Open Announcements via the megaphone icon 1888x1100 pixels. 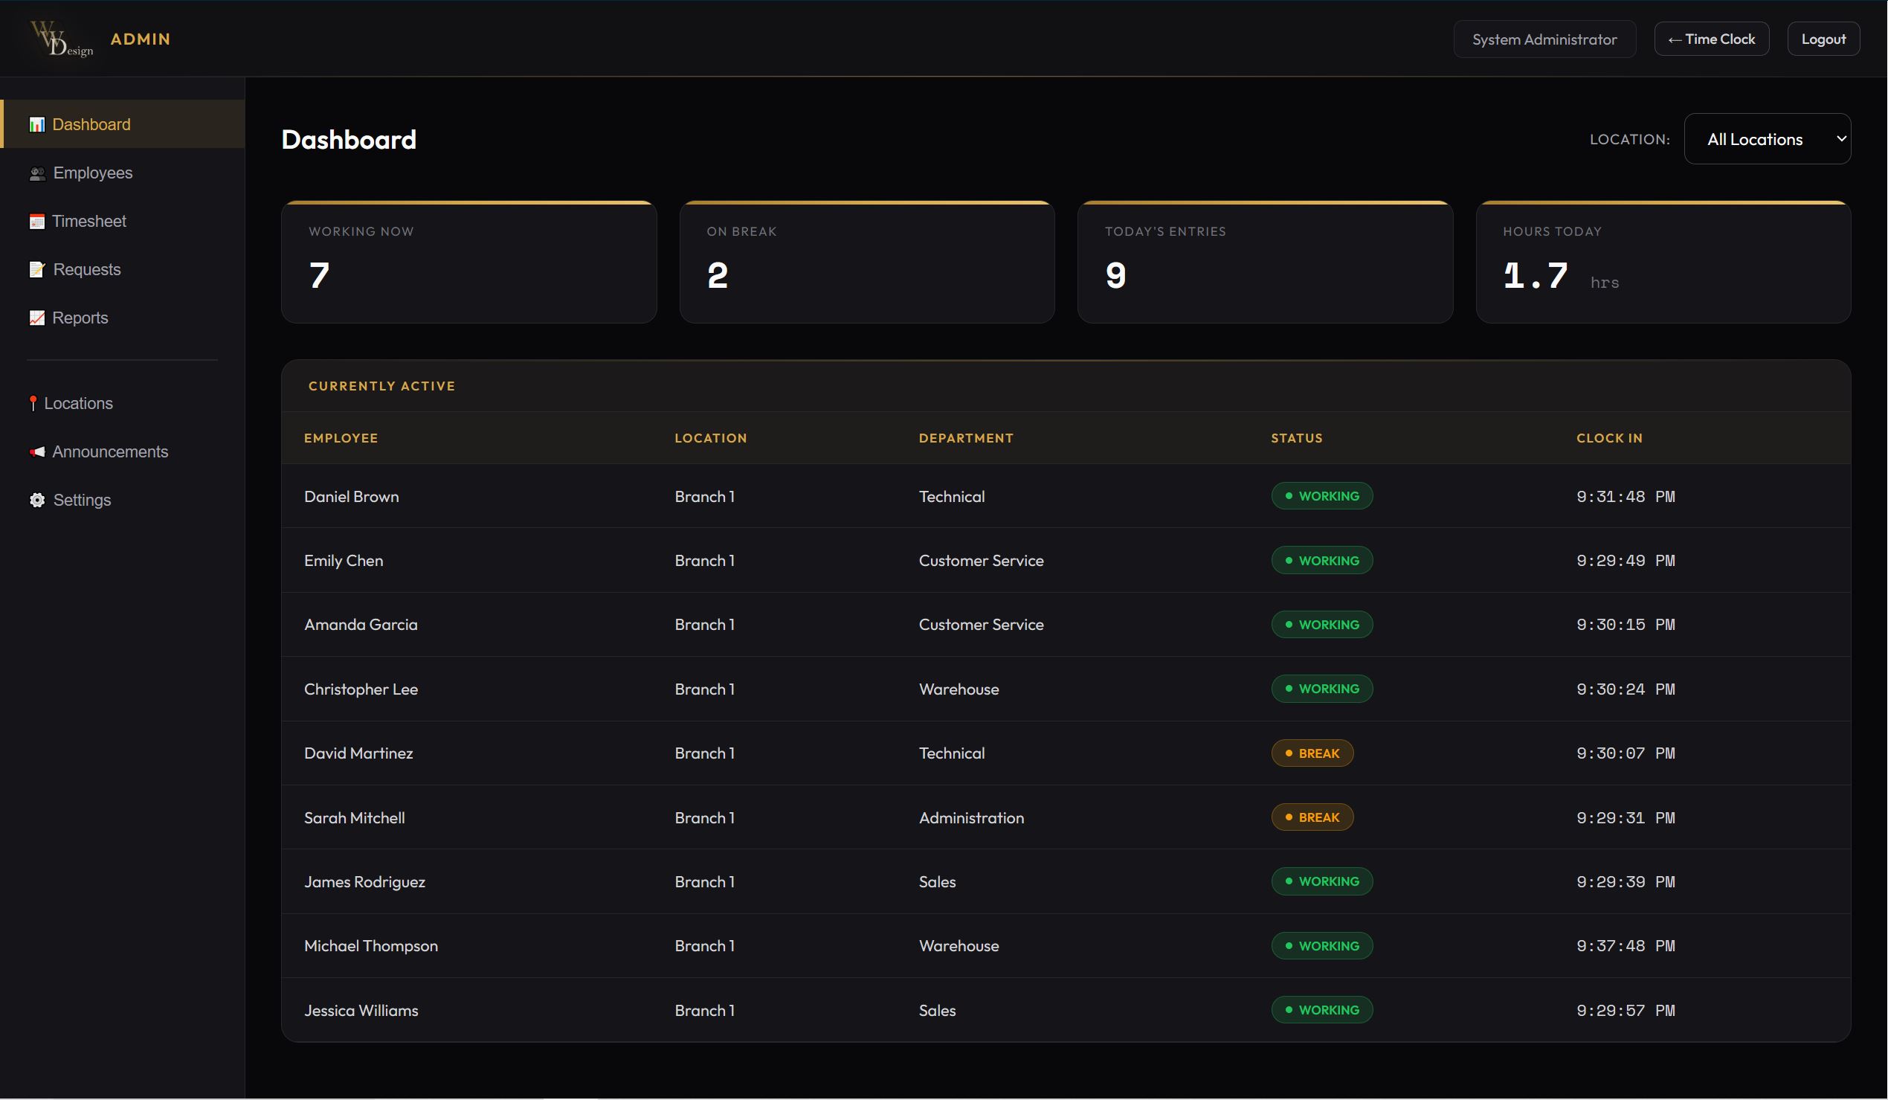click(x=35, y=451)
